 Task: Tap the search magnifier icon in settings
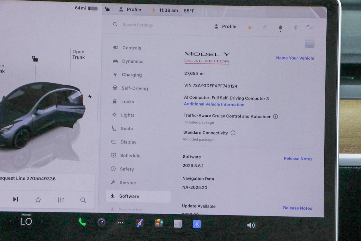click(x=115, y=24)
